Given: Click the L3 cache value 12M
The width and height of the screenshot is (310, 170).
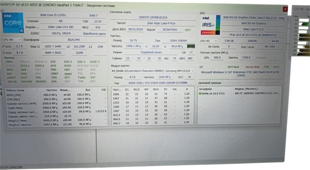Looking at the screenshot, I should click(100, 47).
